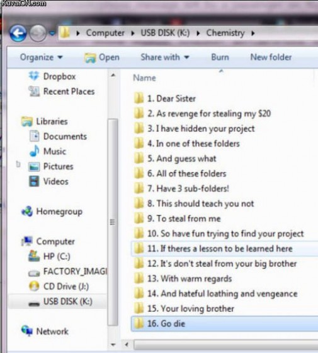Click the greyed Forward navigation arrow

(38, 33)
